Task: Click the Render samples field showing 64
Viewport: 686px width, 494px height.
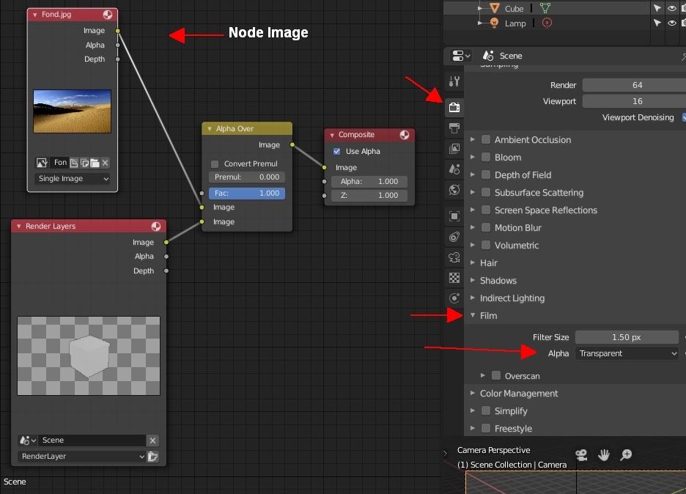Action: [636, 85]
